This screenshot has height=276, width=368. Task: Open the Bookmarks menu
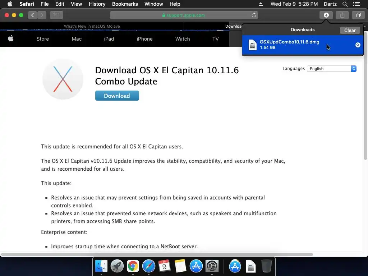pos(125,4)
